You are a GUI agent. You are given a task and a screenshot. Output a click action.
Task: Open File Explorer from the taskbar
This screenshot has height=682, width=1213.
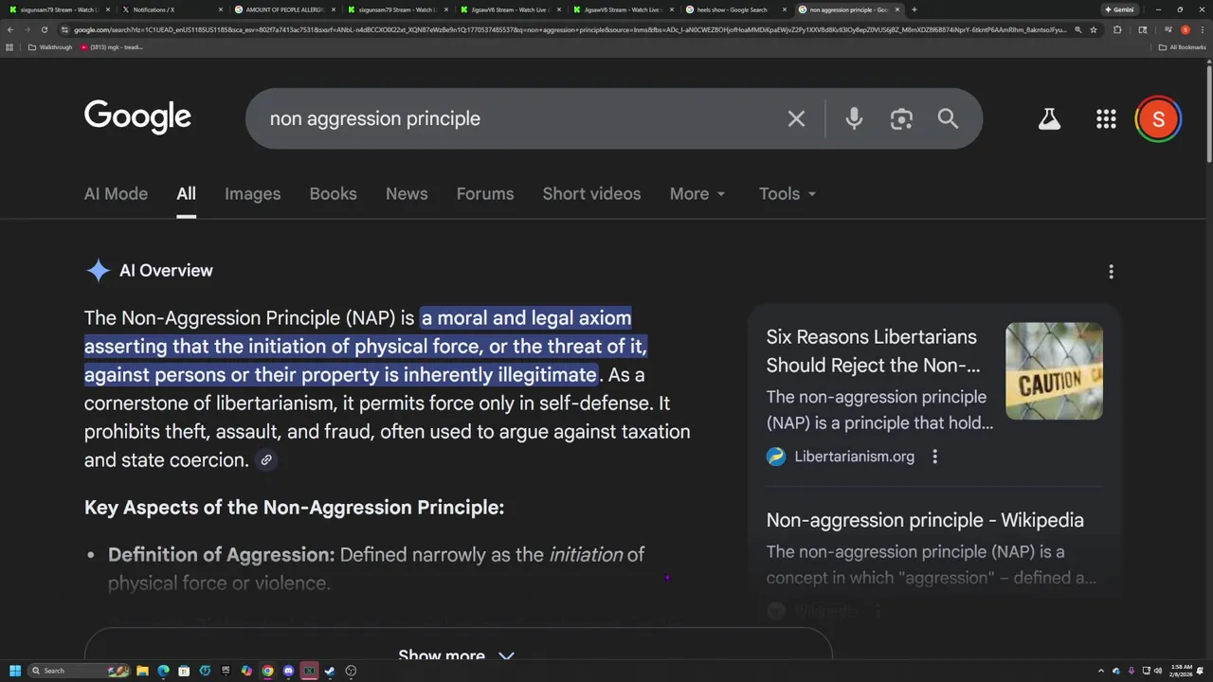(x=142, y=671)
